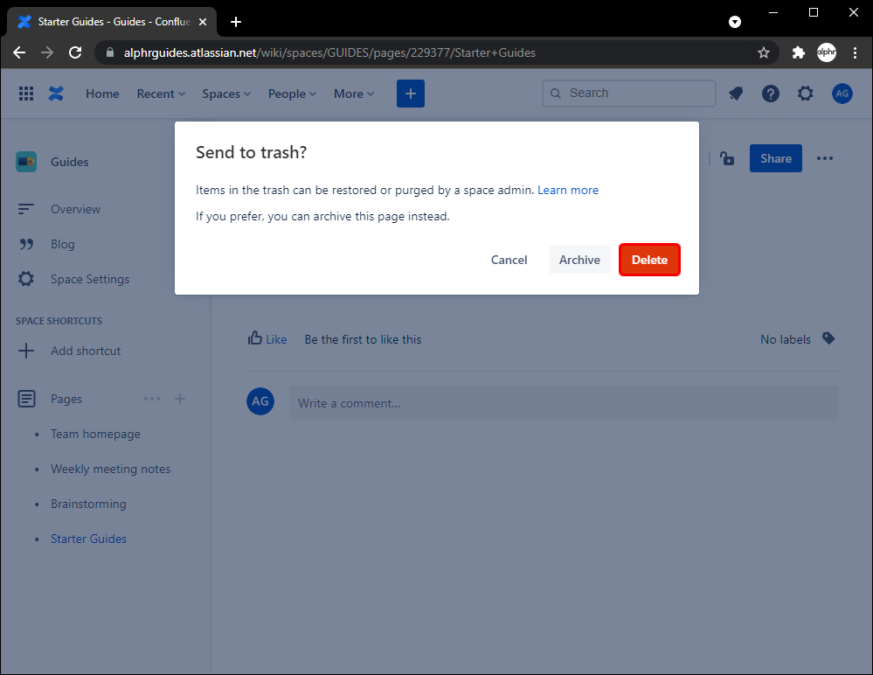Open the settings gear icon
The height and width of the screenshot is (675, 873).
click(805, 94)
